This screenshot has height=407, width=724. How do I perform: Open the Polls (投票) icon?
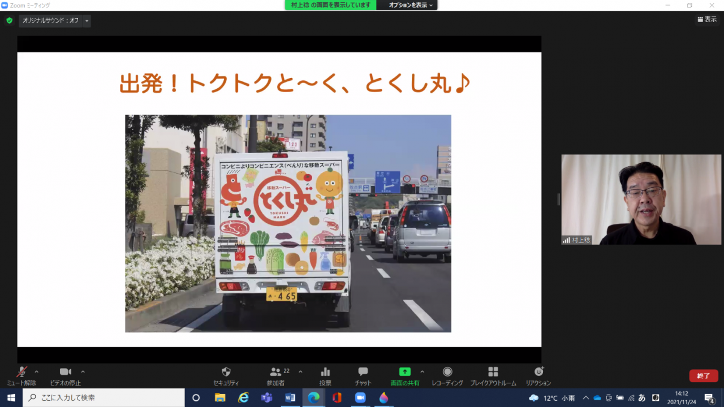[325, 372]
